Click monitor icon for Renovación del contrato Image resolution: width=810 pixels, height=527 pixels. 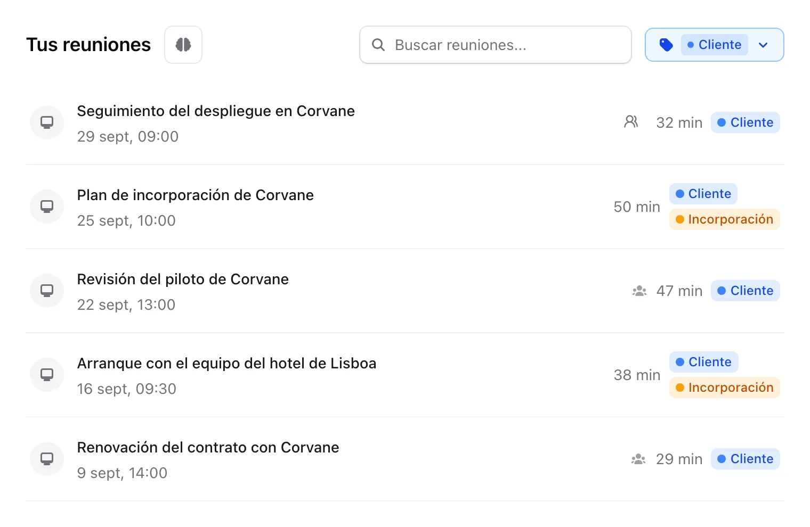coord(47,459)
